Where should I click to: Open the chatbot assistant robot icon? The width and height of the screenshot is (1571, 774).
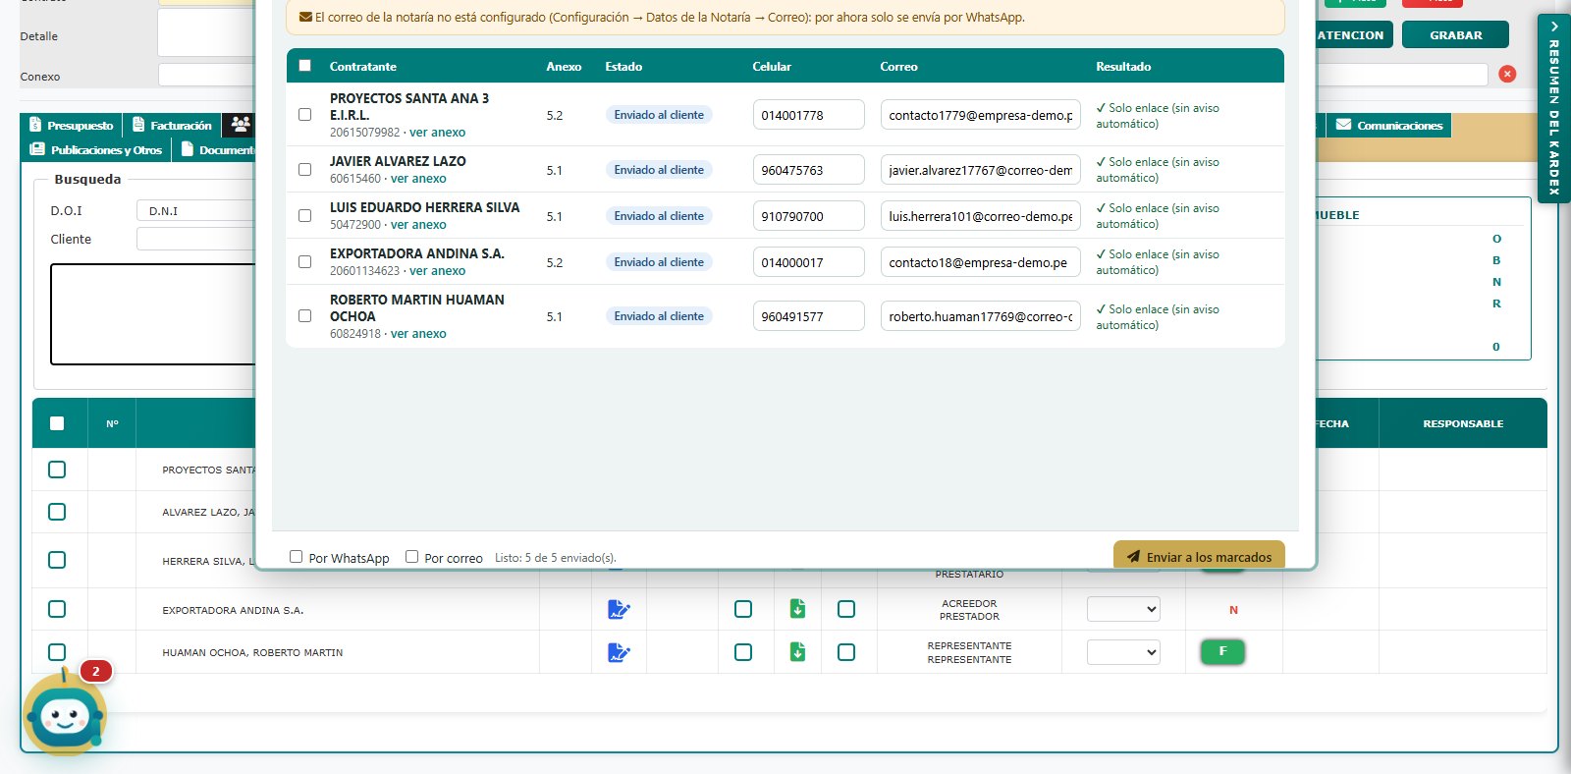pyautogui.click(x=65, y=716)
